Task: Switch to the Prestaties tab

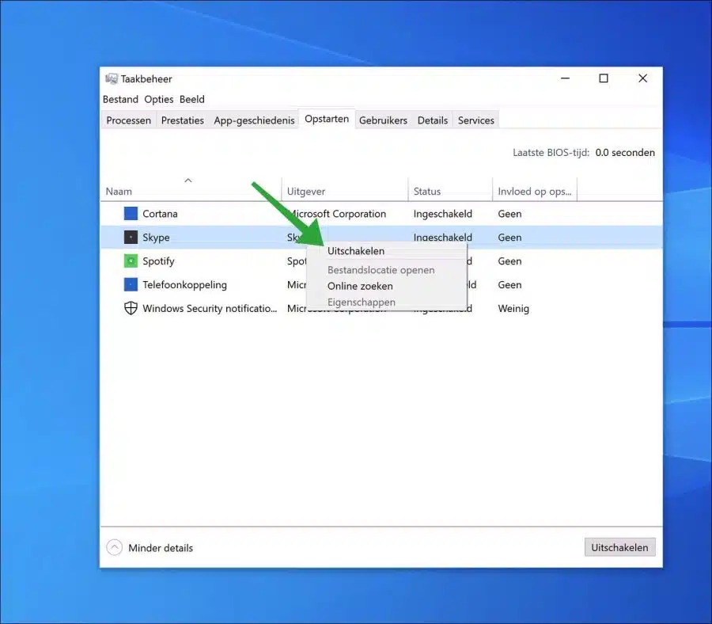Action: (x=183, y=120)
